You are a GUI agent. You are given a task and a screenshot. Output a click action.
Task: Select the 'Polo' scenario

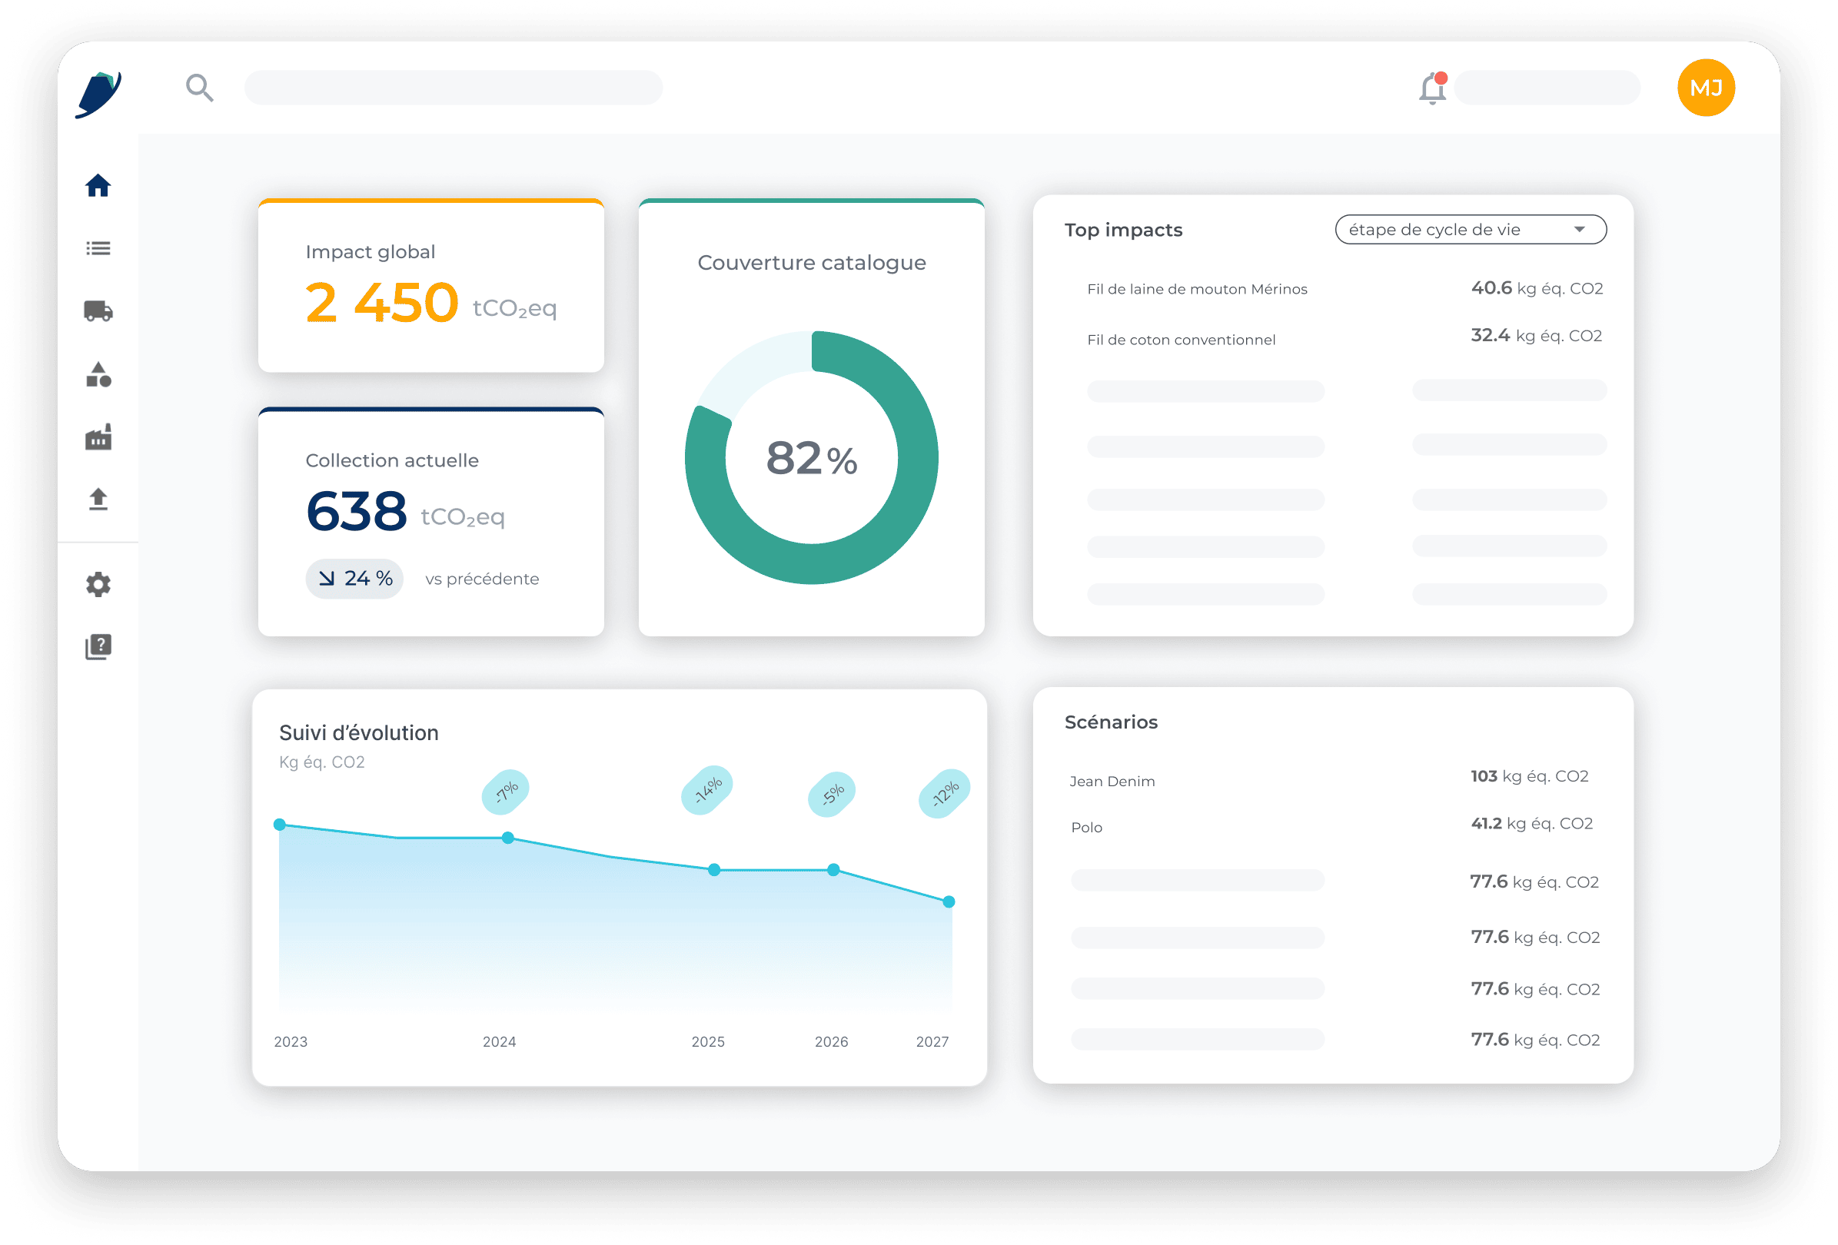(1088, 827)
